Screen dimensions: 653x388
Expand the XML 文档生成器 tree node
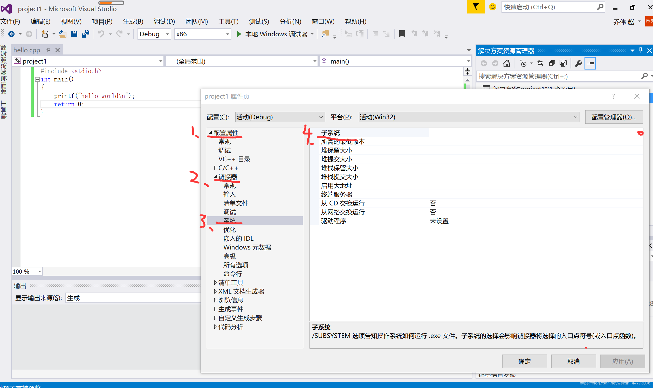click(x=215, y=291)
